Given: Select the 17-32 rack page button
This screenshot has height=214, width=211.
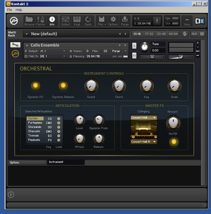Looking at the screenshot, I should 149,34.
